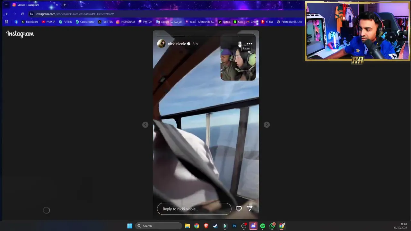
Task: Open OBS Studio from taskbar
Action: [x=244, y=226]
